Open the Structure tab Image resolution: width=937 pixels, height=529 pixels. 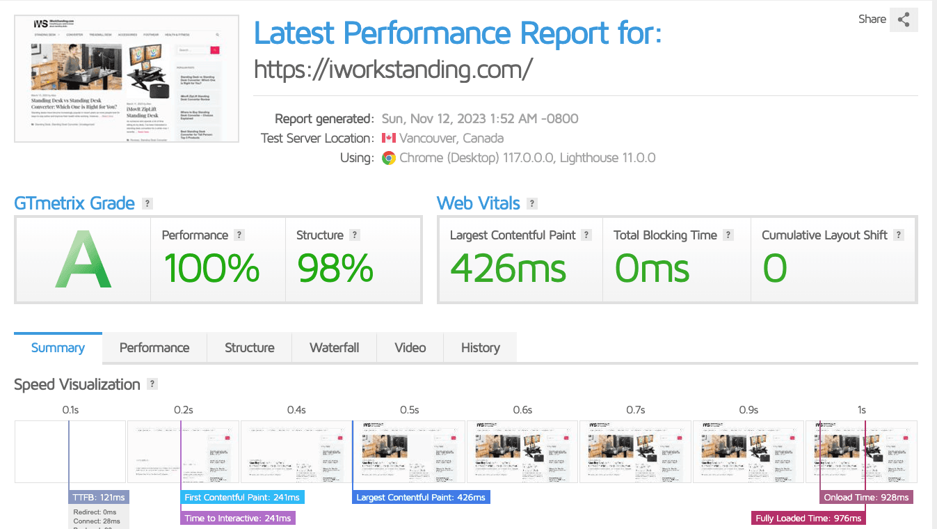[250, 348]
